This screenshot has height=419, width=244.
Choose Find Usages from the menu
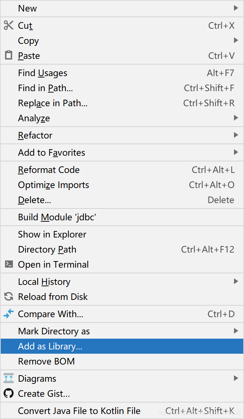coord(43,73)
